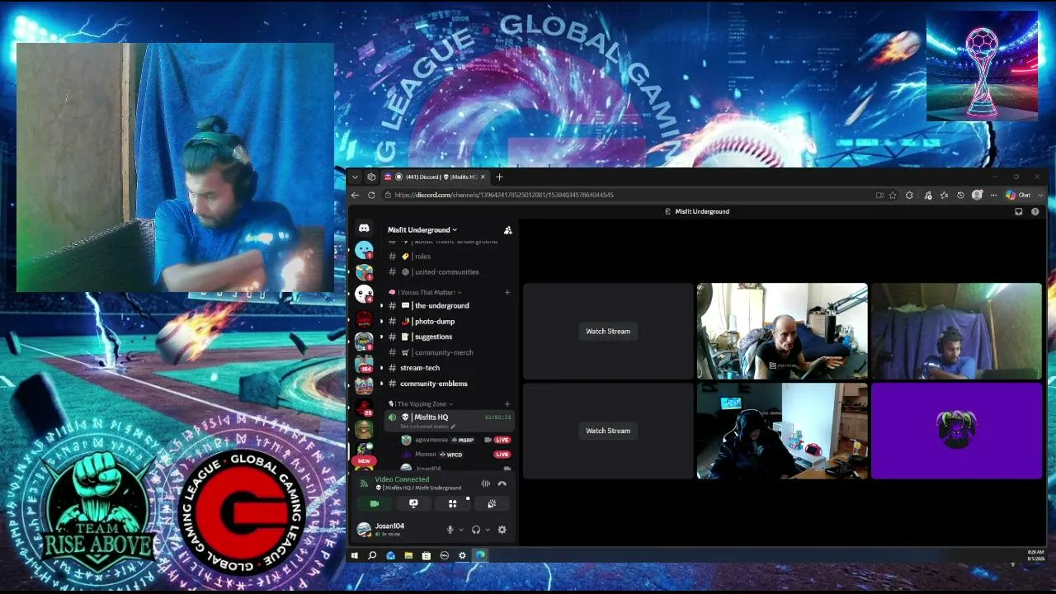Focus the bald man's video tile
Image resolution: width=1056 pixels, height=594 pixels.
782,332
